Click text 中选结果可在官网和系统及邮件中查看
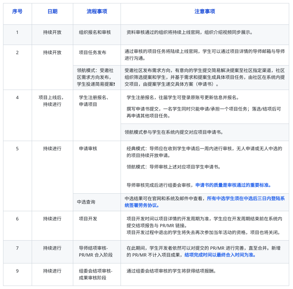Viewport: 293px width, 289px height. (x=166, y=199)
